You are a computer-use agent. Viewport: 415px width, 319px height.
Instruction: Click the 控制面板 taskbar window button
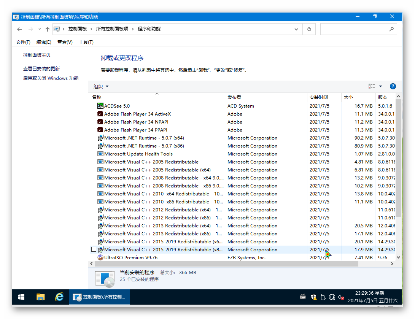99,297
